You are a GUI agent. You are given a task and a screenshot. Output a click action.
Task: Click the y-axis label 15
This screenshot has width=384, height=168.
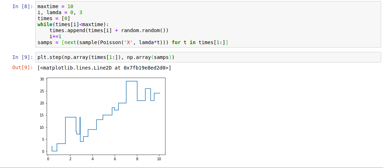pos(42,115)
